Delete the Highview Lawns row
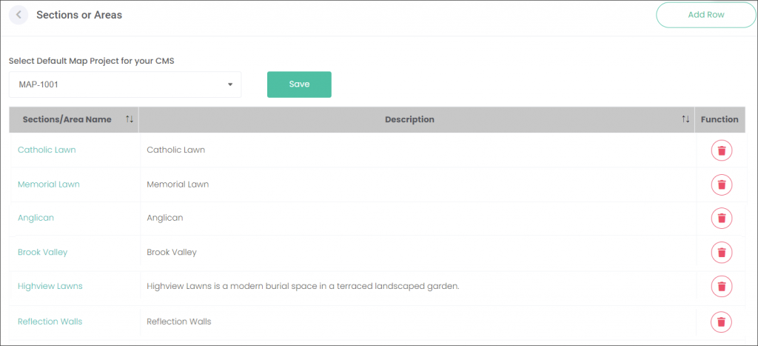This screenshot has height=346, width=758. pyautogui.click(x=721, y=286)
